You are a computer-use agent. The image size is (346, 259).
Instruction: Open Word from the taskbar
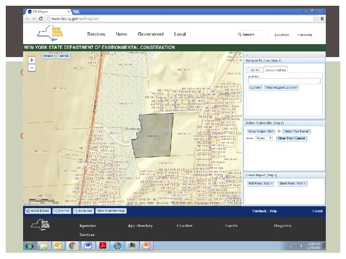pyautogui.click(x=88, y=246)
